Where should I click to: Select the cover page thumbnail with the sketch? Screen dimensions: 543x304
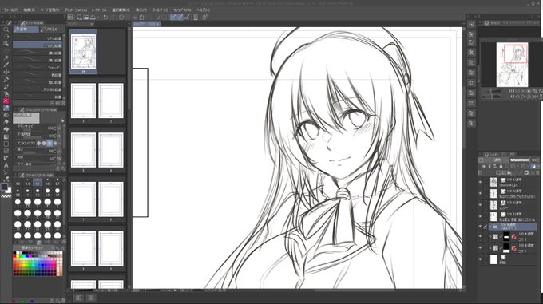pyautogui.click(x=84, y=51)
